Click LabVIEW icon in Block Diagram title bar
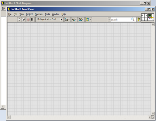The height and width of the screenshot is (121, 156). [x=3, y=3]
